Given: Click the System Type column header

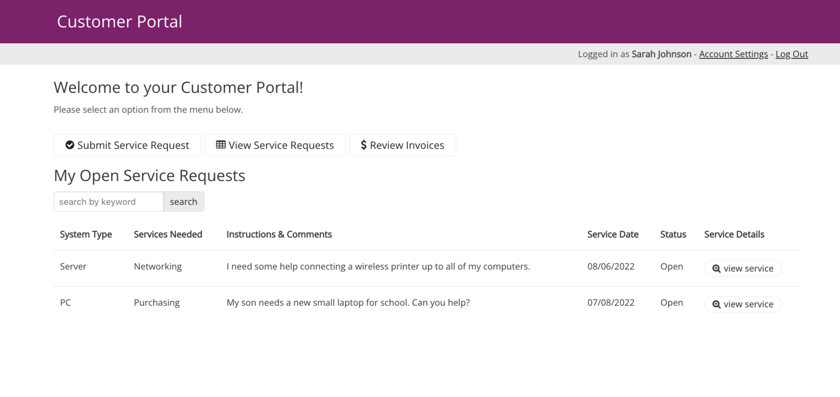Looking at the screenshot, I should pyautogui.click(x=86, y=234).
